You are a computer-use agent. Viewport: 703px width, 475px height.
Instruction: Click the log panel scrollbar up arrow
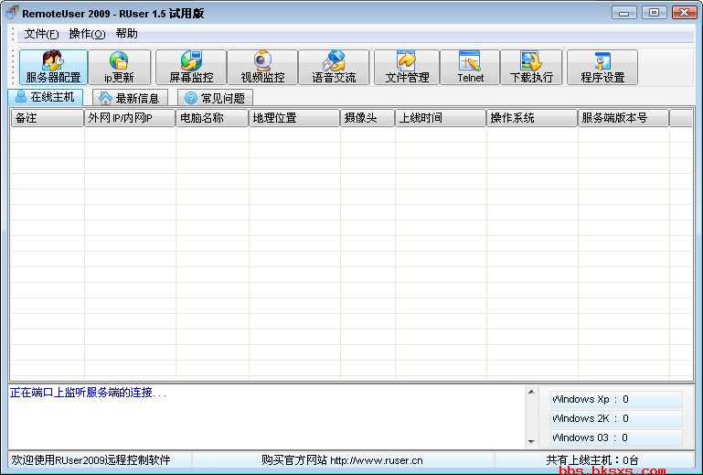(x=531, y=394)
